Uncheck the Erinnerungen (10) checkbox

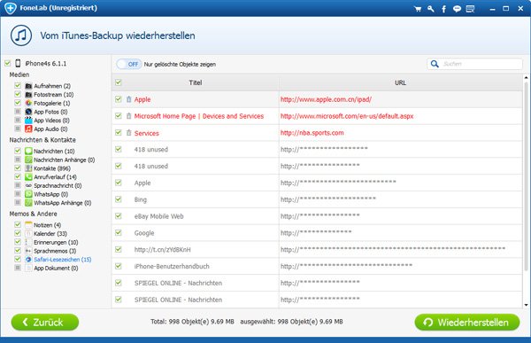18,242
